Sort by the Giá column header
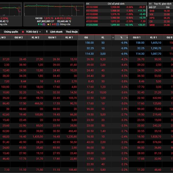The image size is (173, 173). [x=86, y=37]
